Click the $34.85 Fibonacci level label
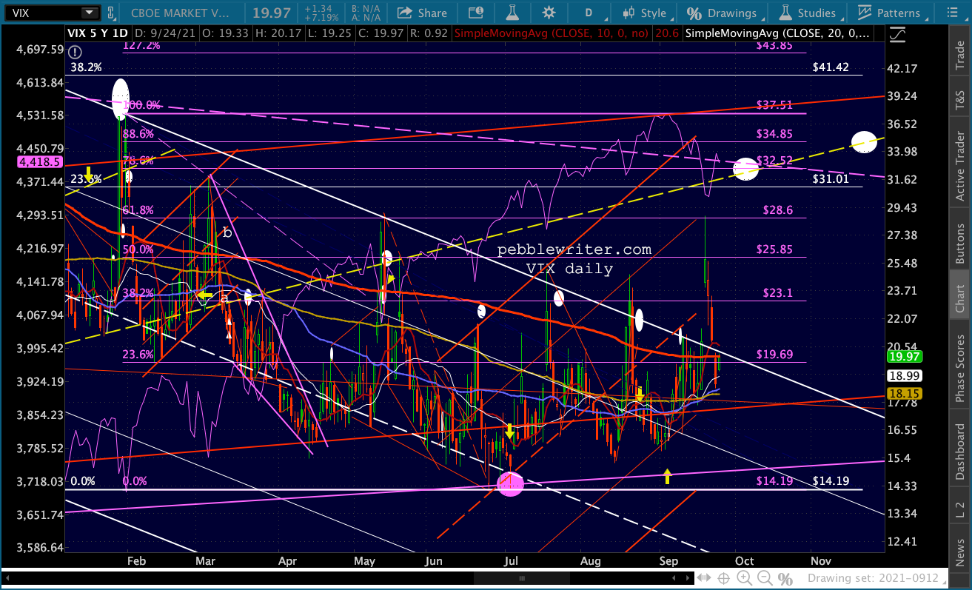The image size is (972, 590). [x=774, y=134]
